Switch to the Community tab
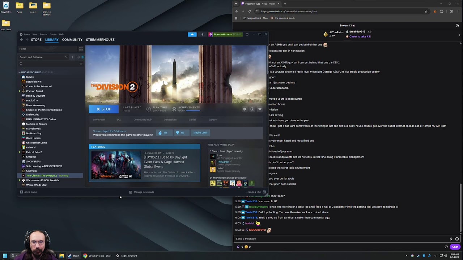 (x=72, y=40)
